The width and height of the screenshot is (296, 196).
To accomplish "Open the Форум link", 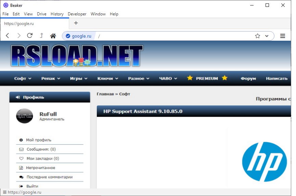I will [x=248, y=78].
